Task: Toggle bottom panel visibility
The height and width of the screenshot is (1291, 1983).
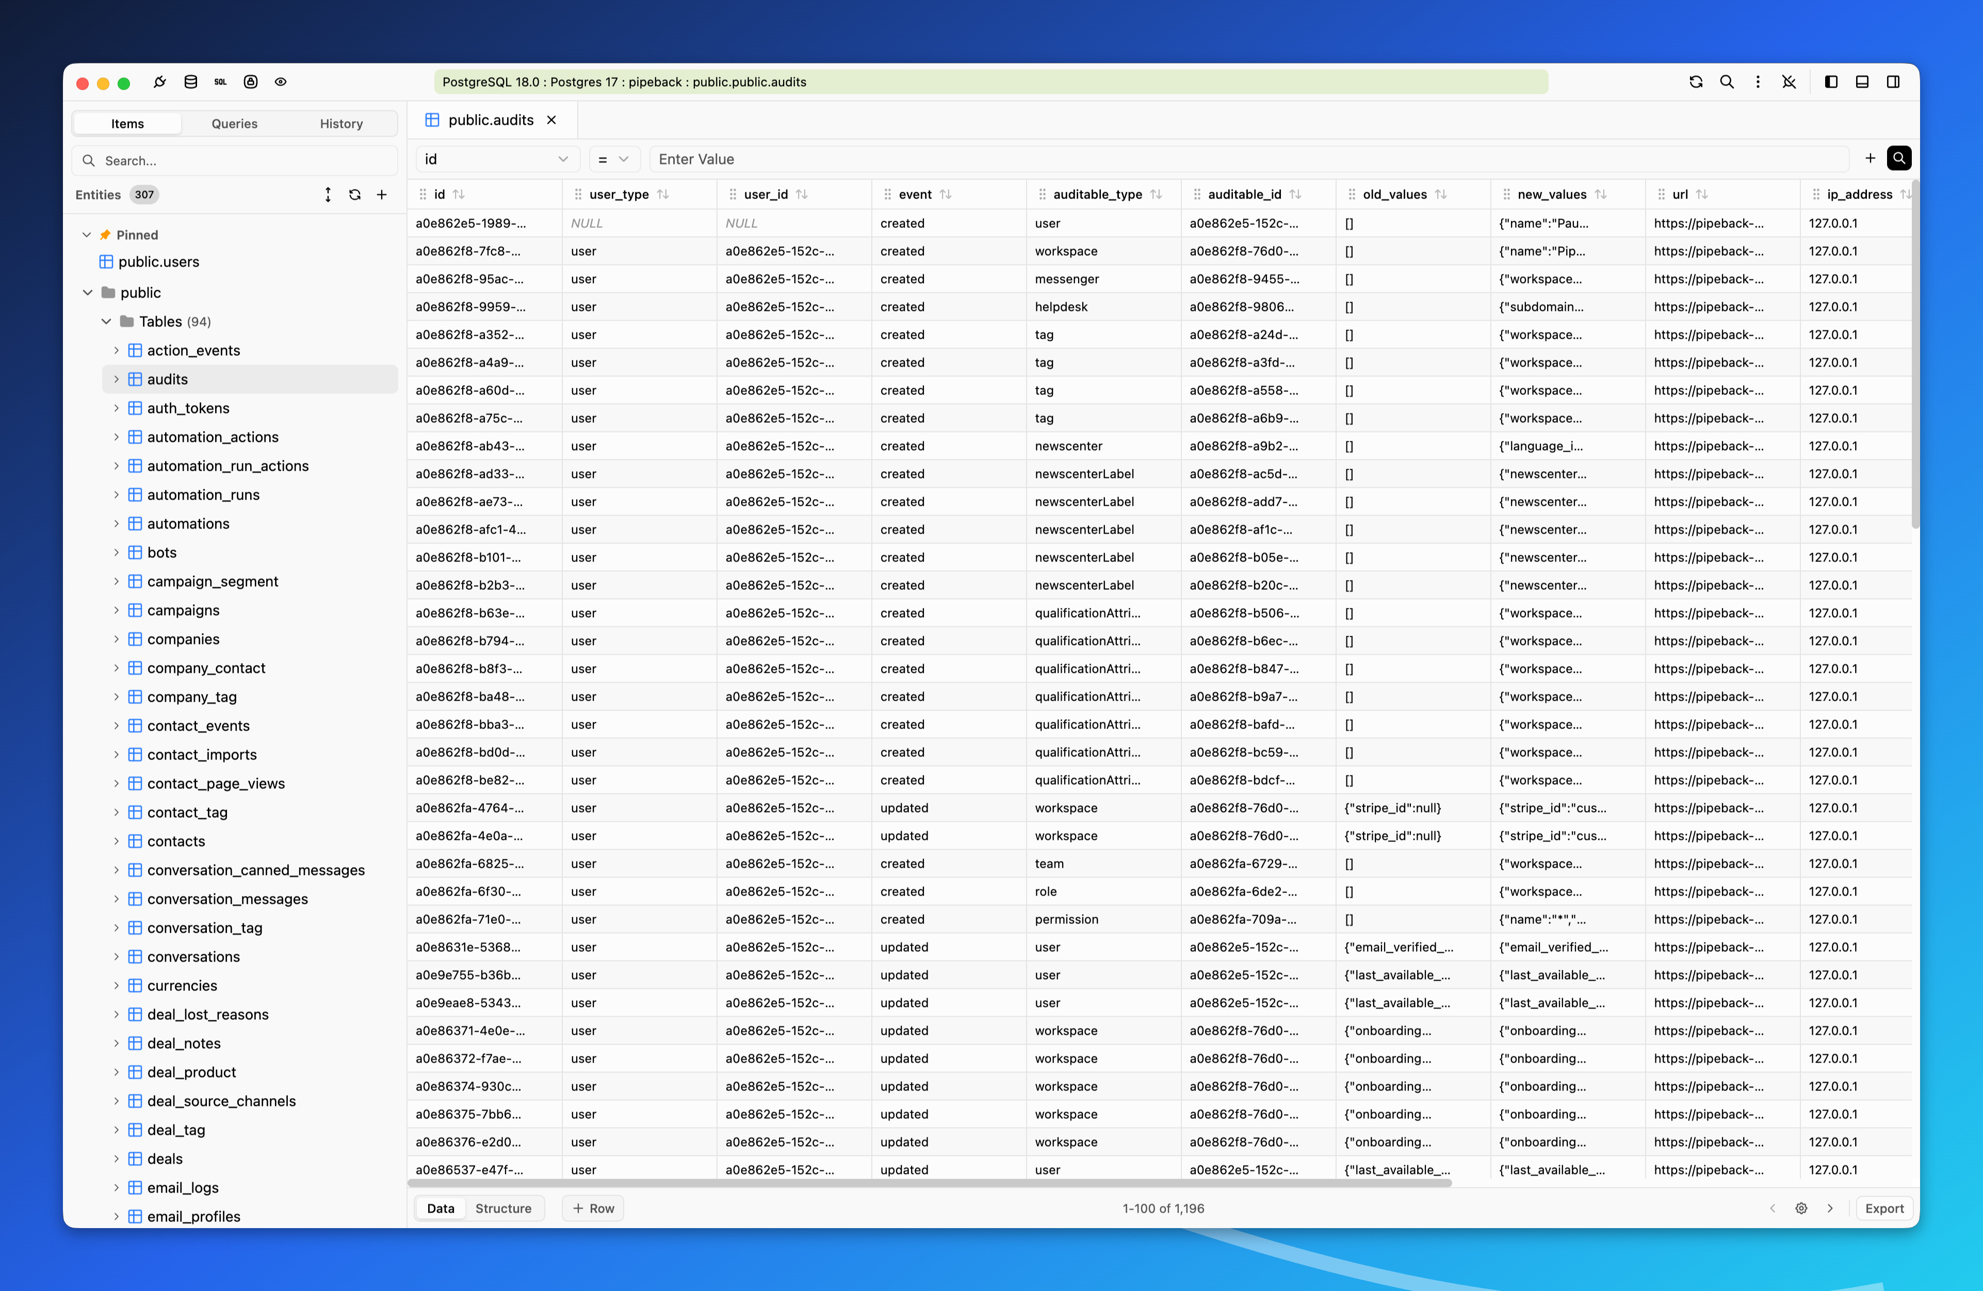Action: tap(1861, 81)
